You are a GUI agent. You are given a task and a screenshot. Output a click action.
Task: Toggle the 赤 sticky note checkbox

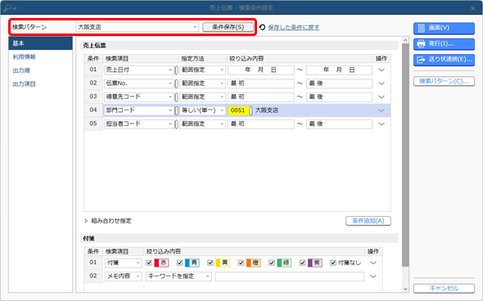coord(149,263)
